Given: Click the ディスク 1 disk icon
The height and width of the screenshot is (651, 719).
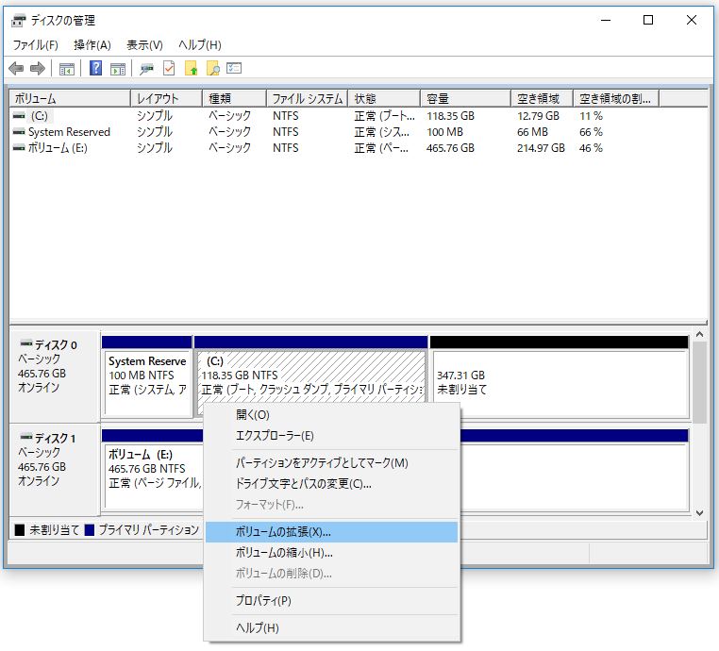Looking at the screenshot, I should tap(26, 437).
